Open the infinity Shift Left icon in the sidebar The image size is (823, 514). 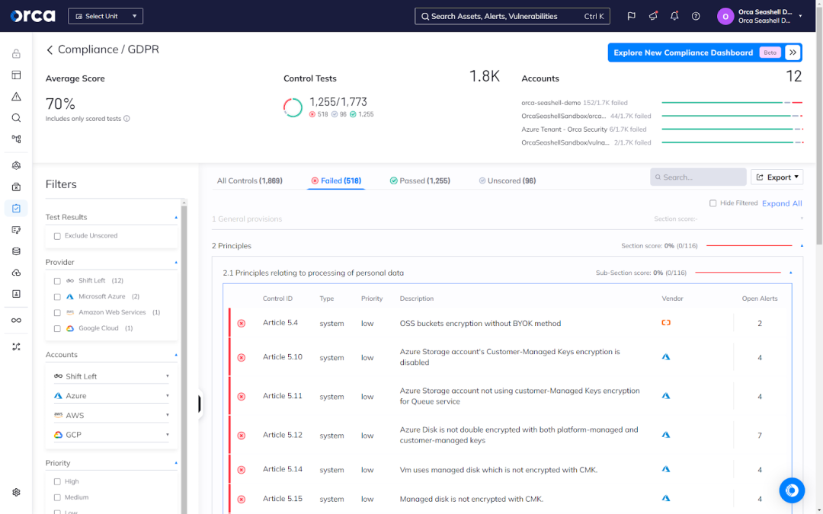pos(16,321)
